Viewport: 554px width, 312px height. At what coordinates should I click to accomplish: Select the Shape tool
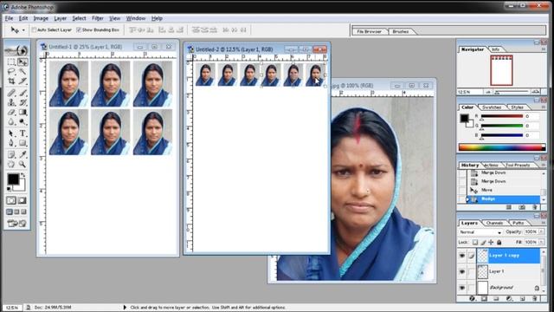[23, 143]
